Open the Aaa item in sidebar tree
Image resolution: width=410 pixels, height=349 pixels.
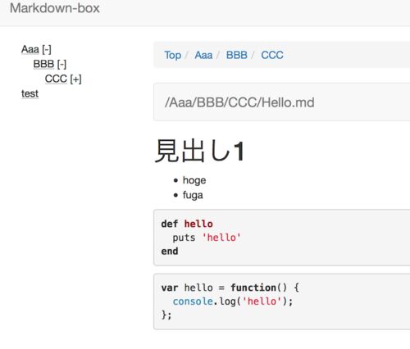(x=30, y=49)
